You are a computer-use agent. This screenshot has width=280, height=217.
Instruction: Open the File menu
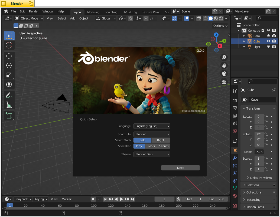pyautogui.click(x=13, y=11)
